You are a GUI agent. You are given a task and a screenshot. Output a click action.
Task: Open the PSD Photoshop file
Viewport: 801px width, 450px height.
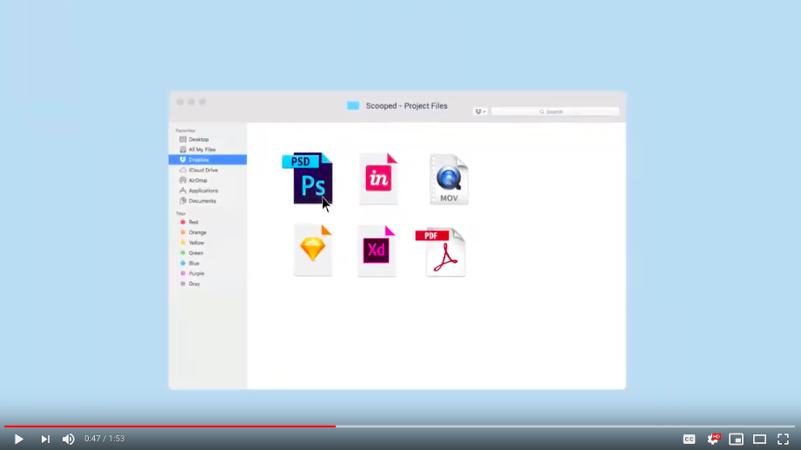coord(308,178)
